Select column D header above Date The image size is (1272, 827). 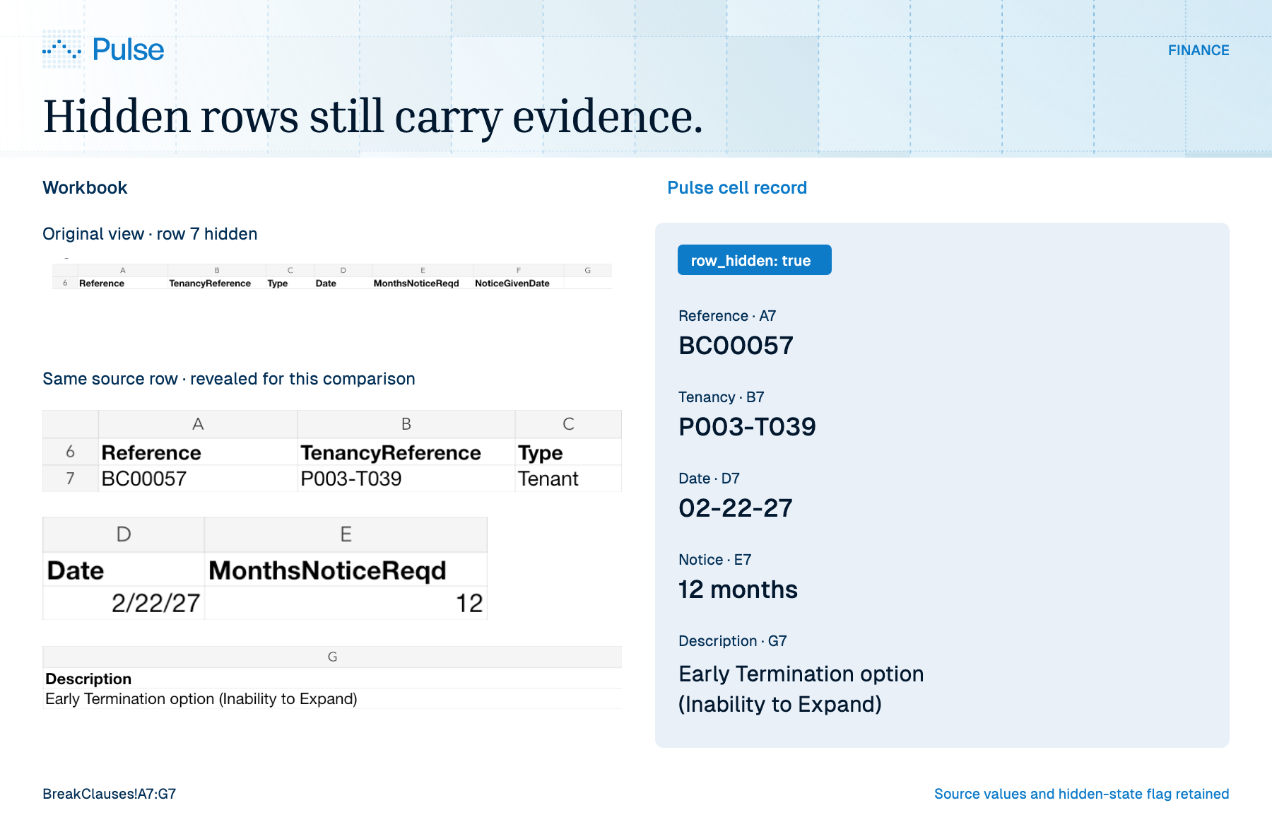pyautogui.click(x=124, y=534)
